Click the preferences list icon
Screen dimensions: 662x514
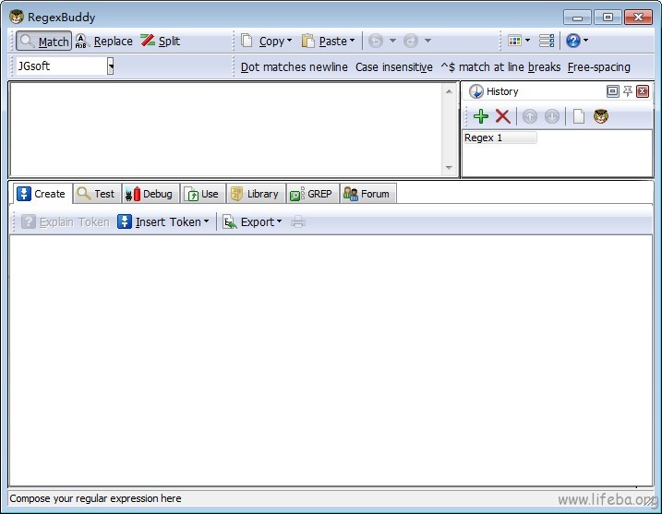(x=547, y=41)
